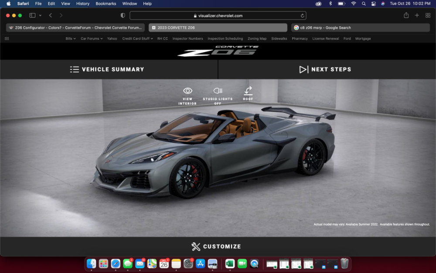Open Microsoft Excel from the Dock
The height and width of the screenshot is (273, 436).
point(230,263)
